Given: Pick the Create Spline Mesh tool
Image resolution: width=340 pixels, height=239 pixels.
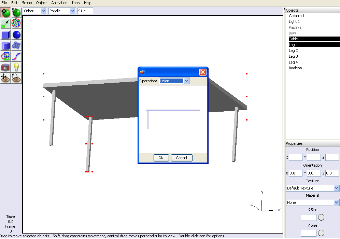Looking at the screenshot, I should [16, 45].
